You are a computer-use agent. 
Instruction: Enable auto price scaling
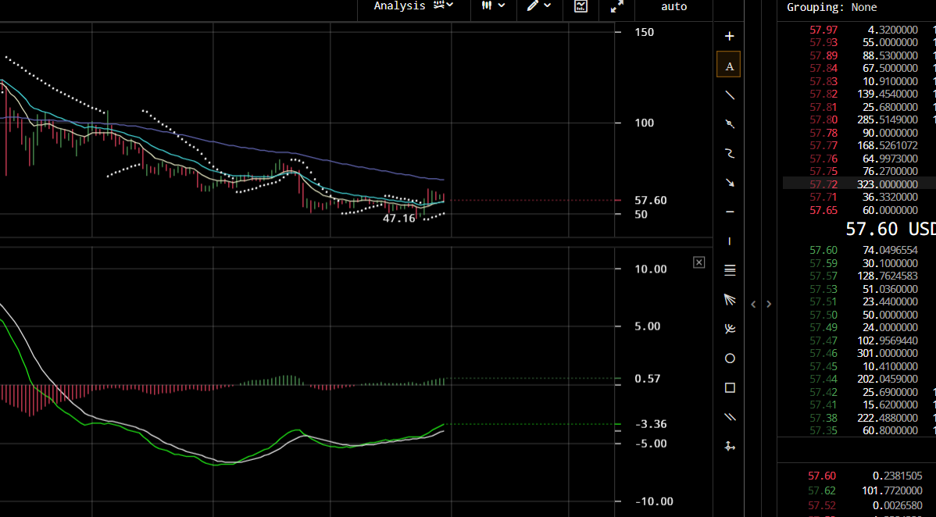(x=674, y=6)
